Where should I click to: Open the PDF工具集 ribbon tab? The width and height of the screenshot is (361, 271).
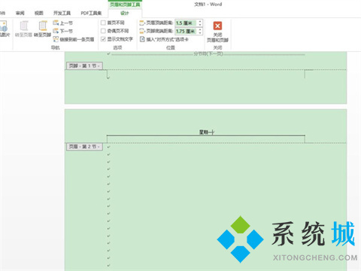click(91, 13)
